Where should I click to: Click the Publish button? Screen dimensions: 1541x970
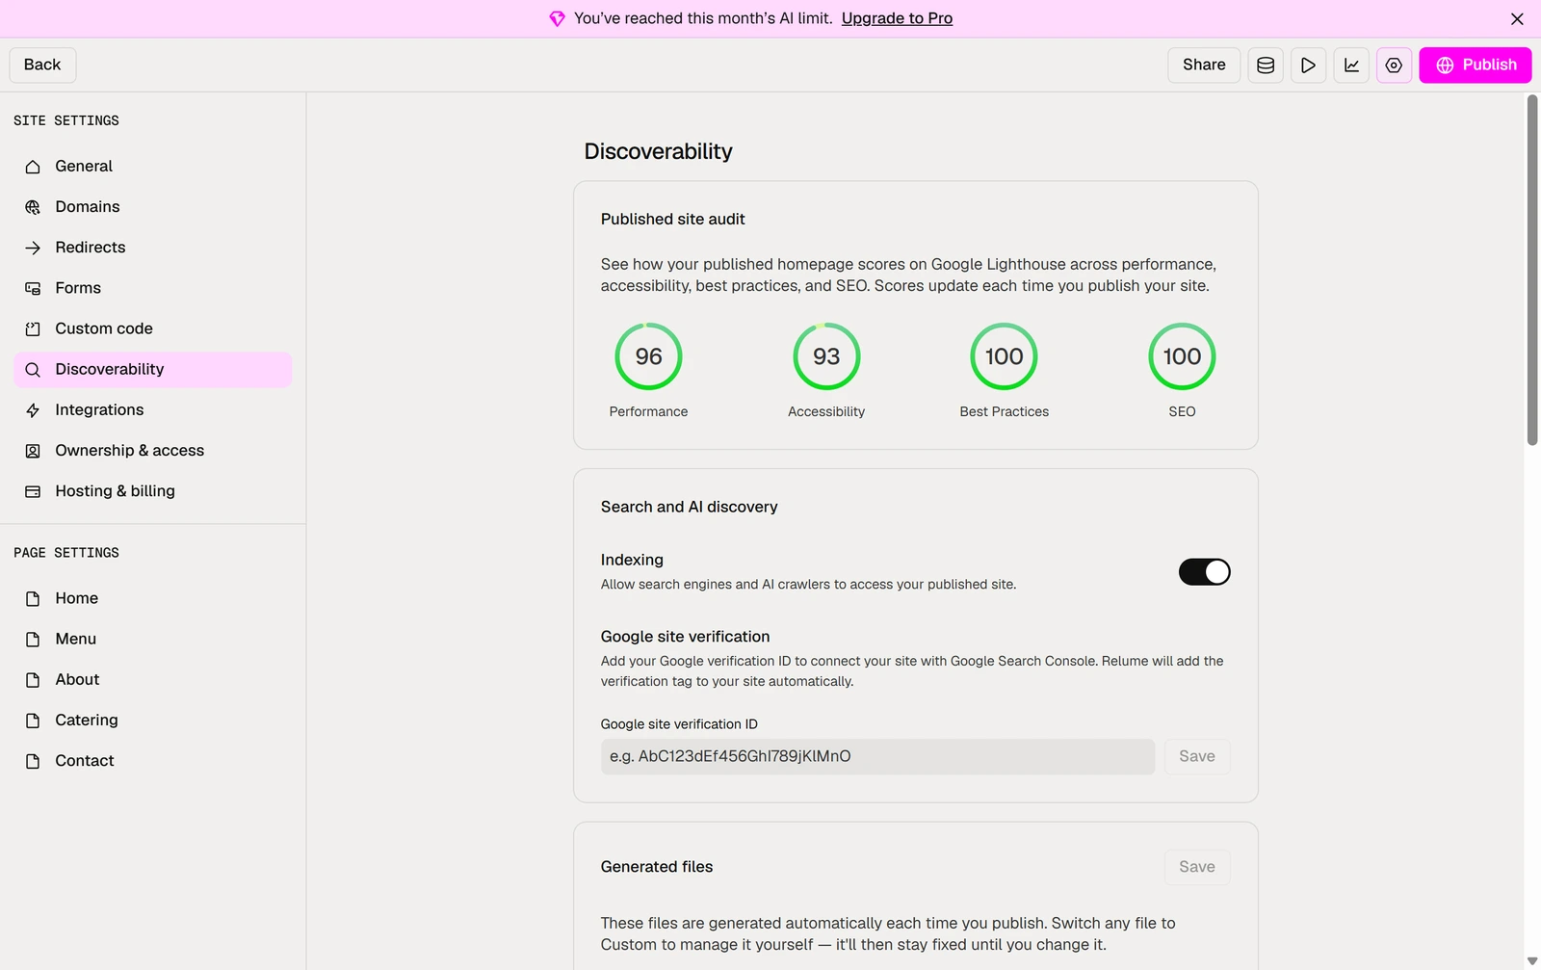1476,65
